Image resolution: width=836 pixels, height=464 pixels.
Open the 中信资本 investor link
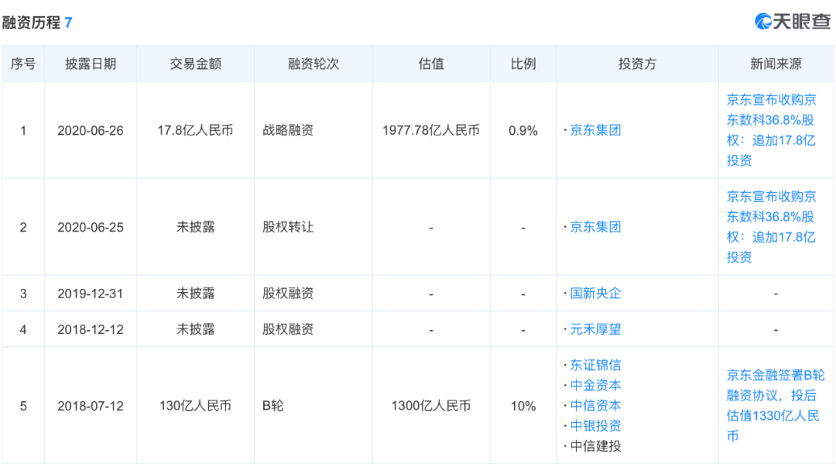coord(595,406)
